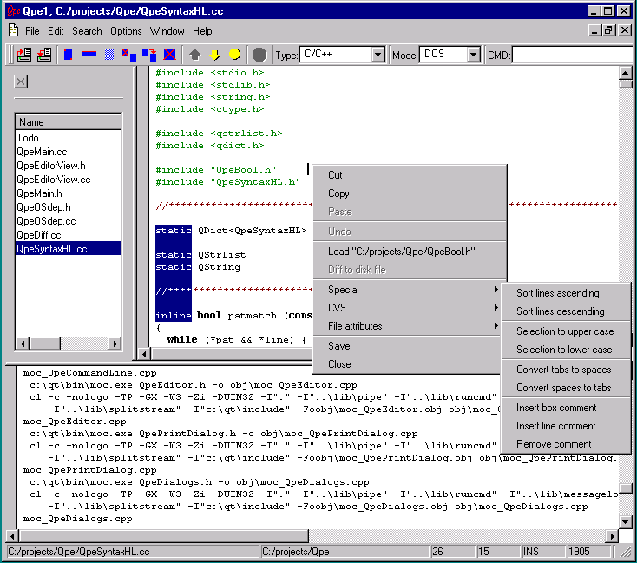Click in the CMD input field
This screenshot has height=563, width=637.
coord(571,55)
